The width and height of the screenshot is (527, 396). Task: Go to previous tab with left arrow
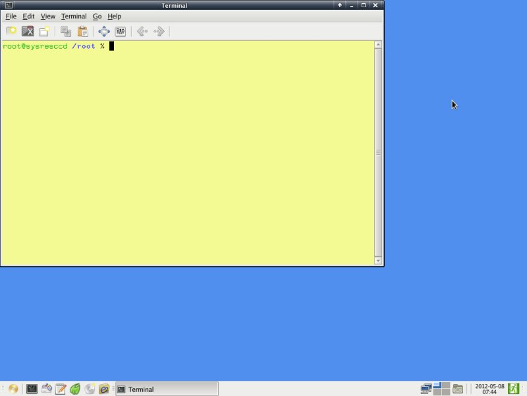pyautogui.click(x=142, y=31)
